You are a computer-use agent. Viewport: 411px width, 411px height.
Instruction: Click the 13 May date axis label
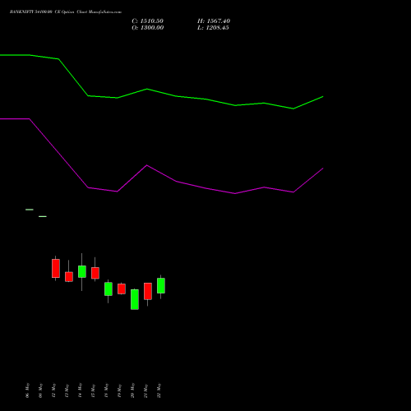pyautogui.click(x=67, y=390)
